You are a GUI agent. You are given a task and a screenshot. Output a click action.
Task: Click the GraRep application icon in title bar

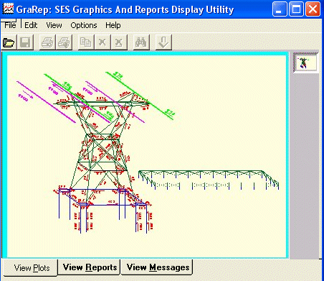[8, 9]
